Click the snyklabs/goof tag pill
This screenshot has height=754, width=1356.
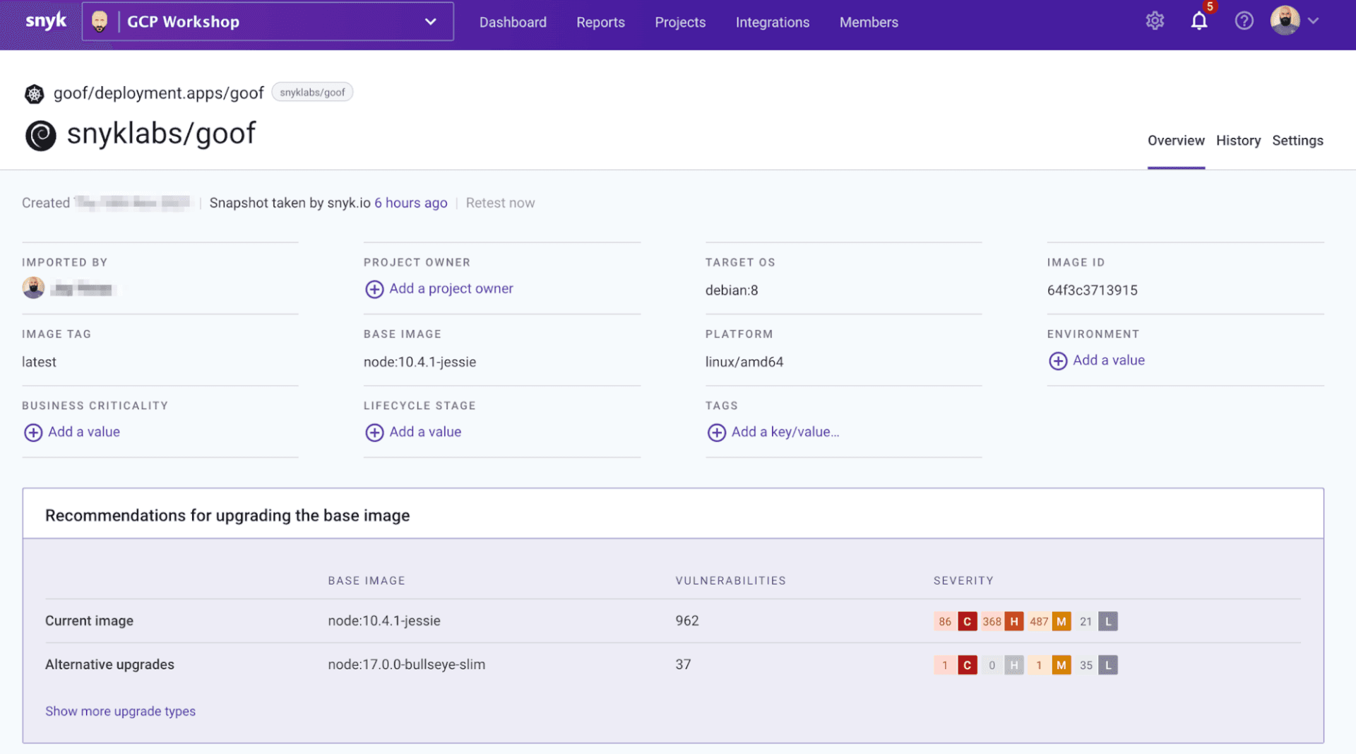point(312,93)
